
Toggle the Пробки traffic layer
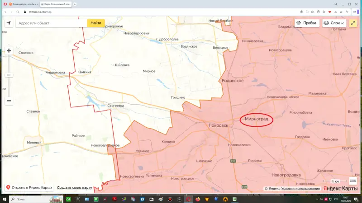click(306, 23)
